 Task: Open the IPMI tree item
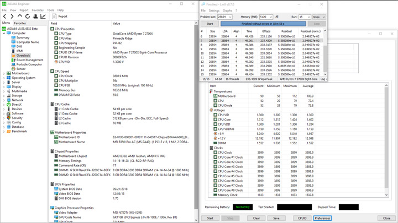[19, 51]
